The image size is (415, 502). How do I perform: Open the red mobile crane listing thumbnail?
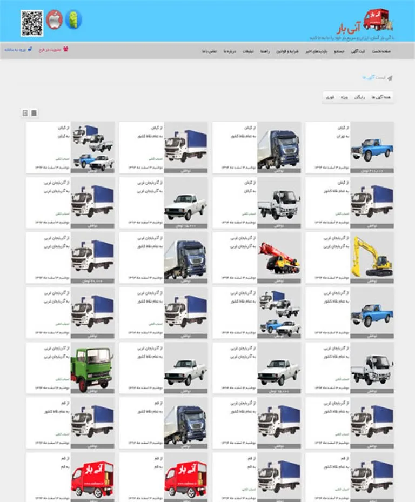(279, 256)
